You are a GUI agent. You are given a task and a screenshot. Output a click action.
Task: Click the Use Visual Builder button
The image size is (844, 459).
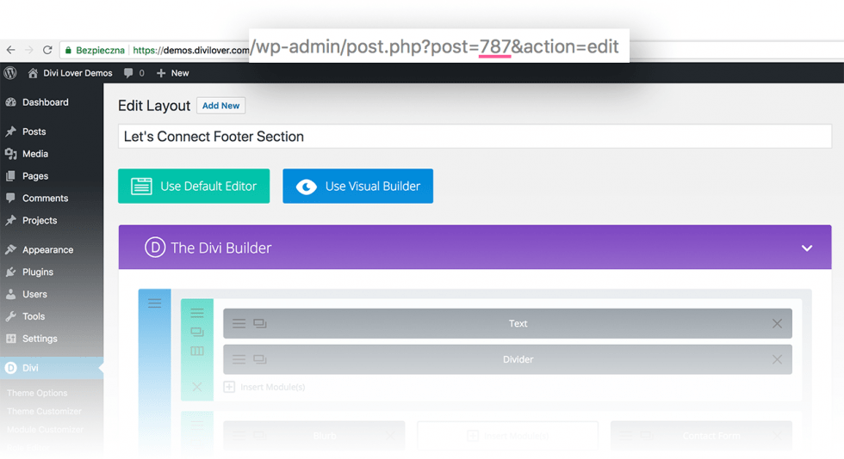[x=357, y=187]
